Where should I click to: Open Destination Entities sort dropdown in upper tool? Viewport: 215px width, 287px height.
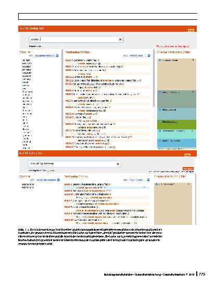pyautogui.click(x=139, y=55)
